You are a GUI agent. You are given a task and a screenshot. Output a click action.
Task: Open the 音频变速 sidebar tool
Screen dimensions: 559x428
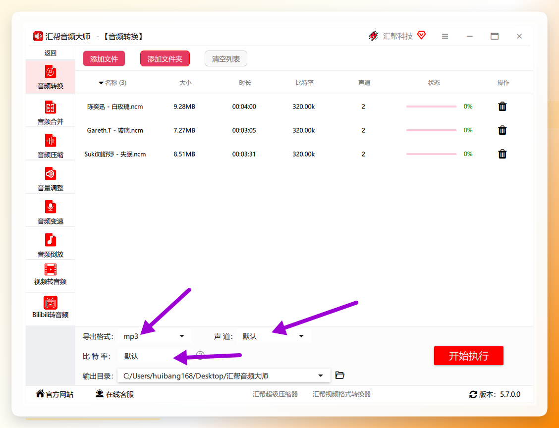point(50,212)
